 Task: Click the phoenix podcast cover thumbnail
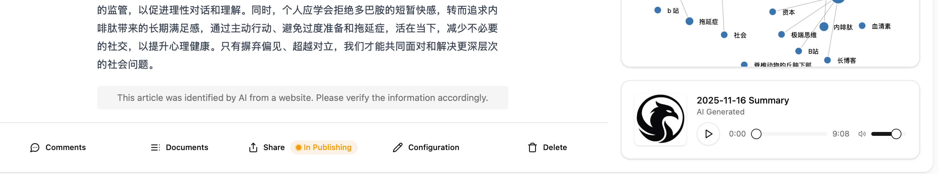tap(660, 119)
